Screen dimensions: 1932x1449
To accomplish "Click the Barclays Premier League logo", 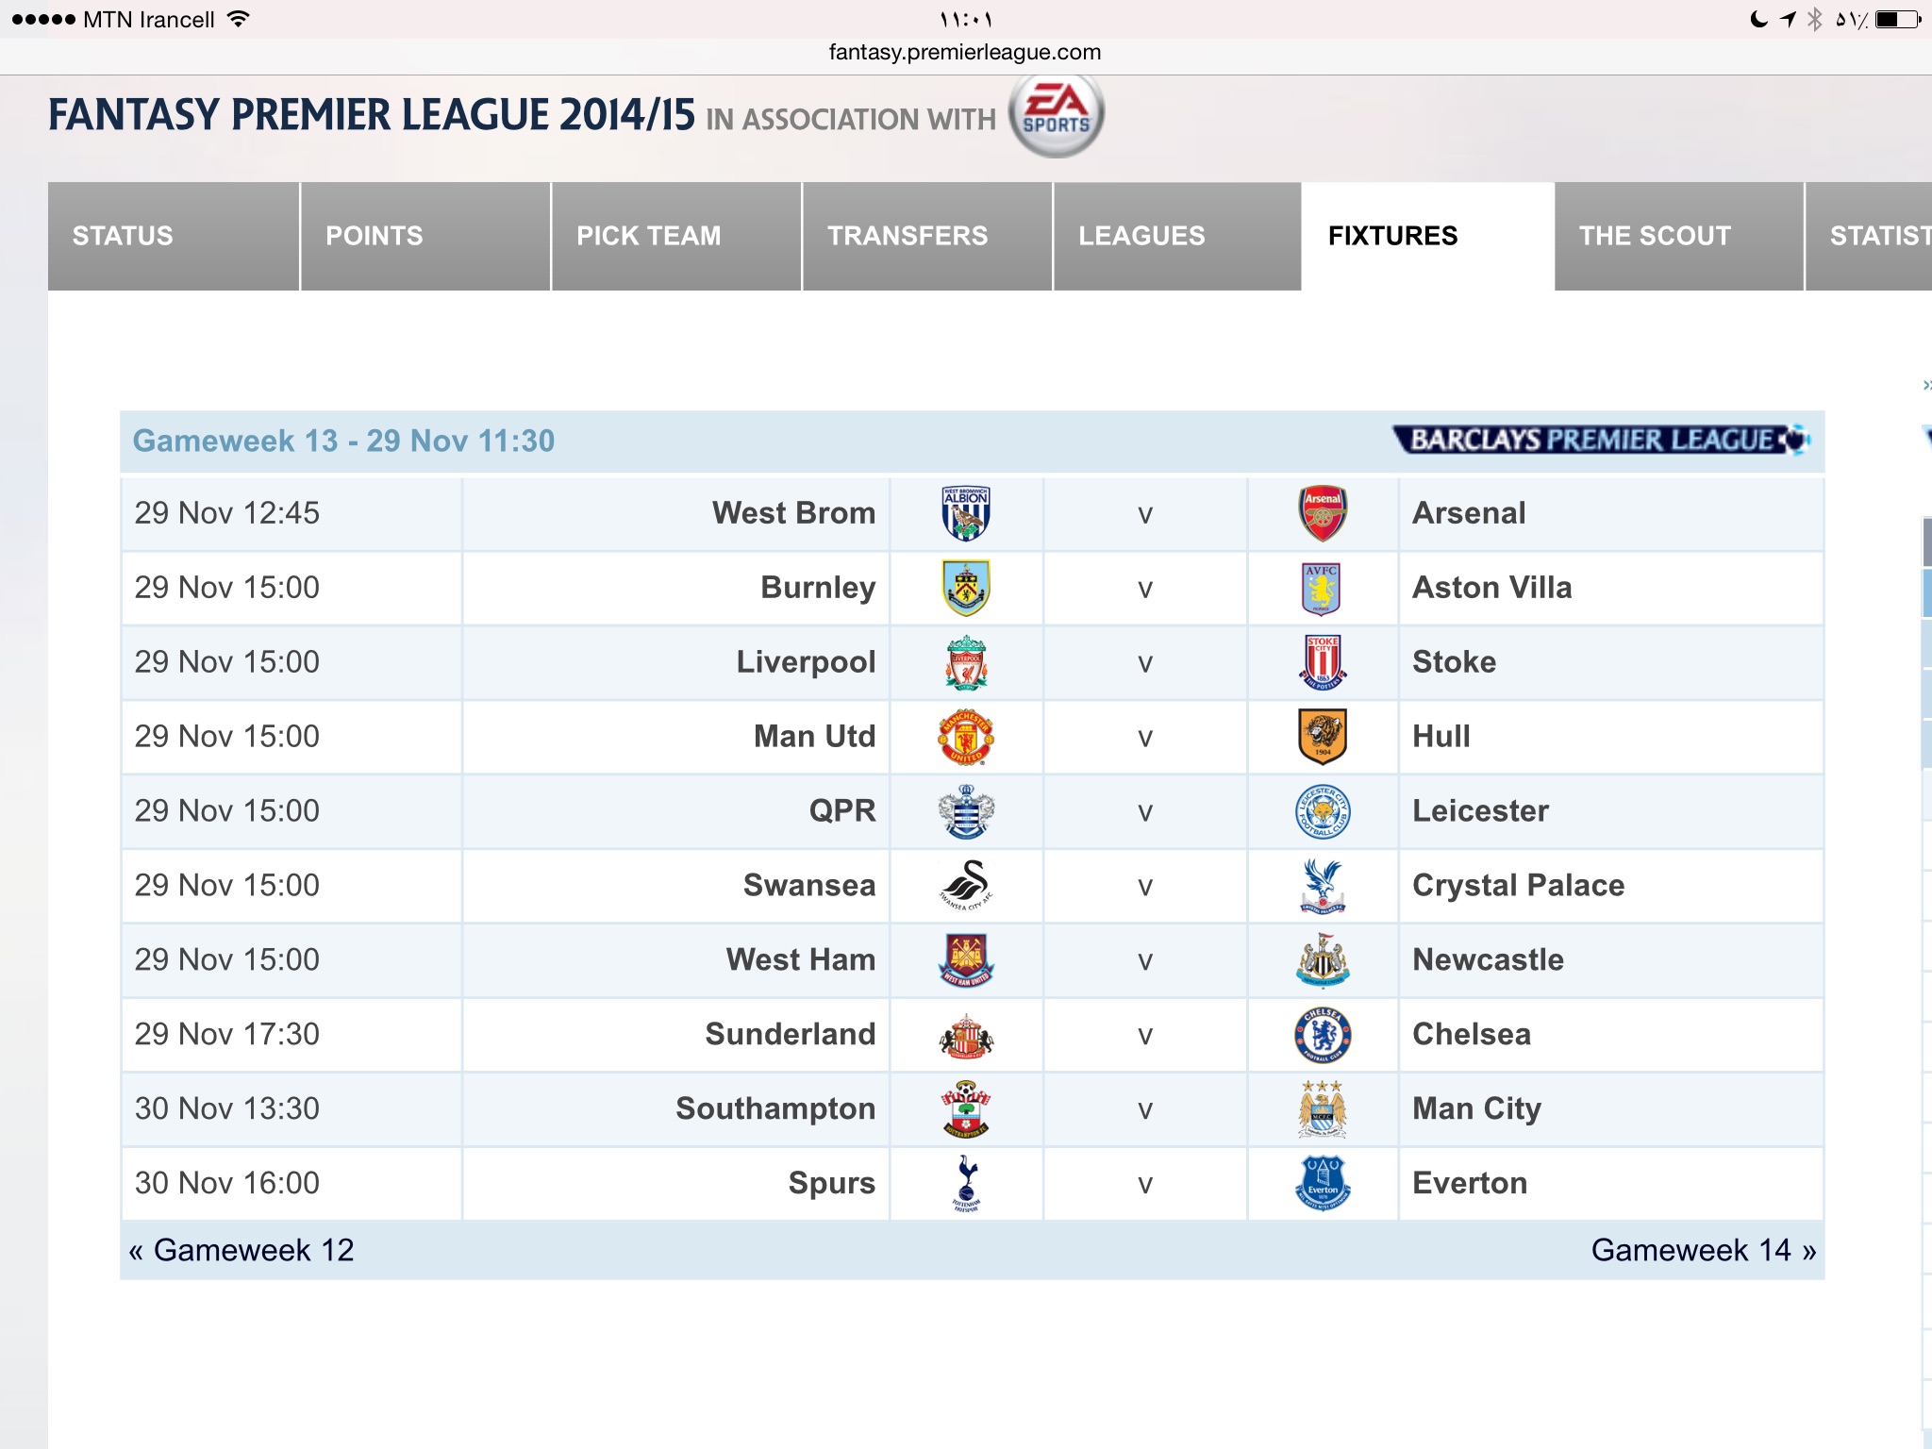I will [1601, 441].
